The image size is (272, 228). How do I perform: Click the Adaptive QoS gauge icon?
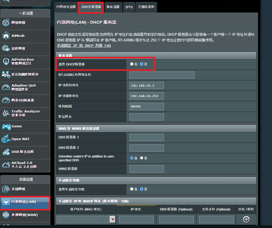tap(6, 87)
